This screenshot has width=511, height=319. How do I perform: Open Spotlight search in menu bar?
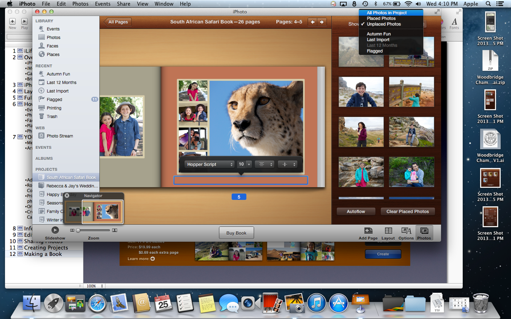tap(488, 4)
